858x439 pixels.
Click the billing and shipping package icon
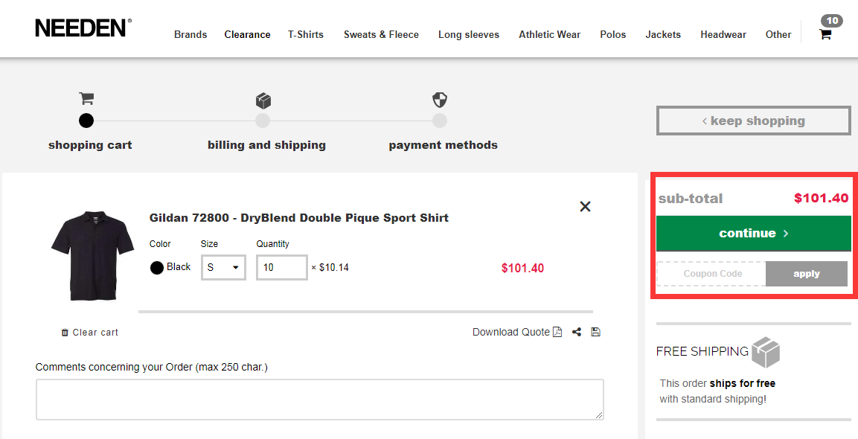263,100
